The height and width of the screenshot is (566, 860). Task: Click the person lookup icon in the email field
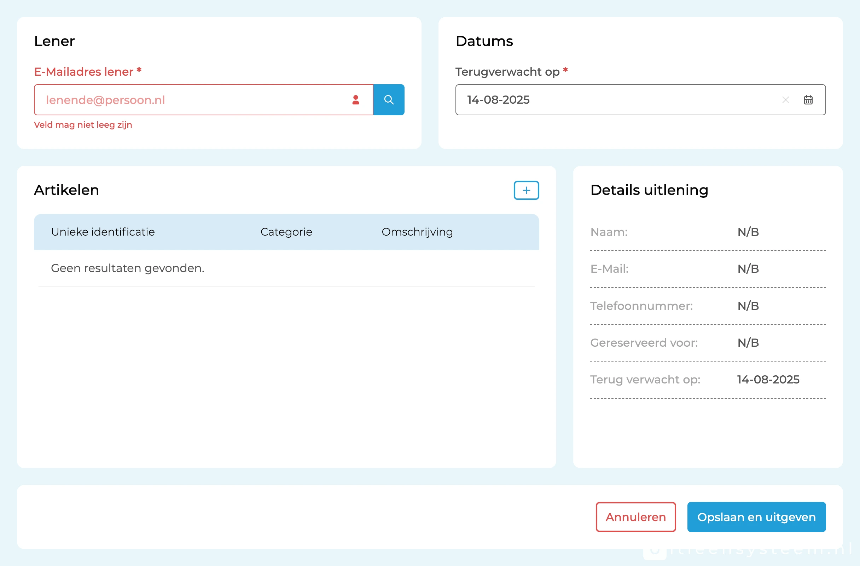(356, 100)
